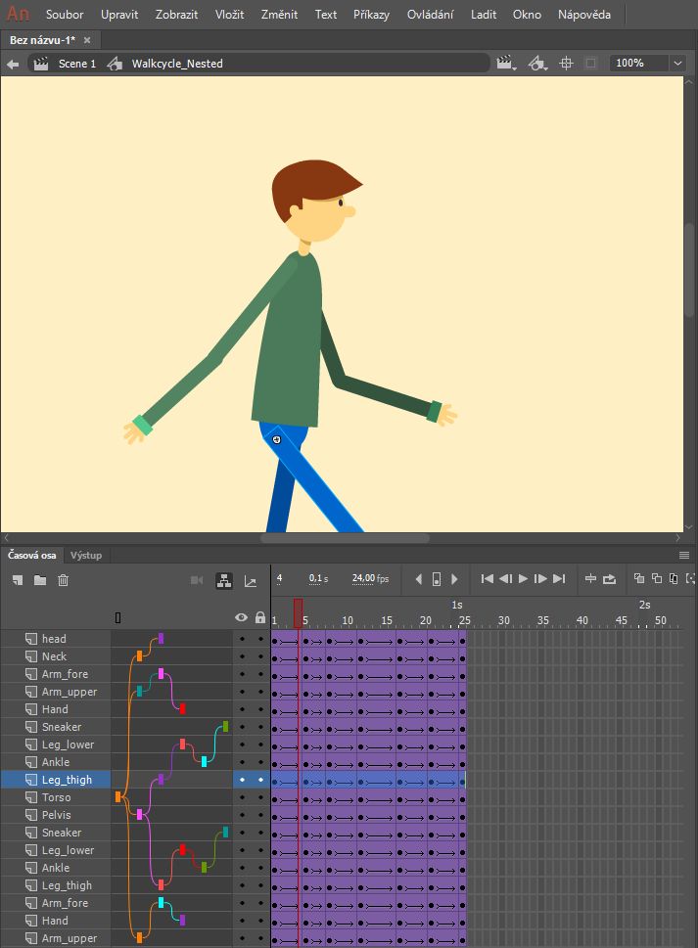Viewport: 698px width, 948px height.
Task: Toggle the show/hide all layers eye icon
Action: pos(242,617)
